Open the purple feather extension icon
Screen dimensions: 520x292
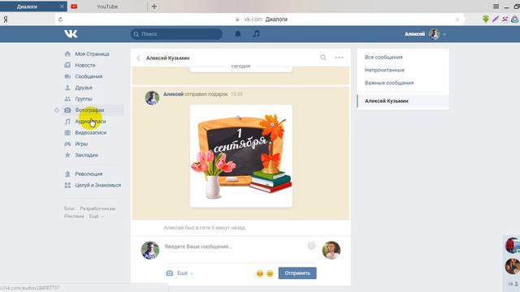pos(496,19)
